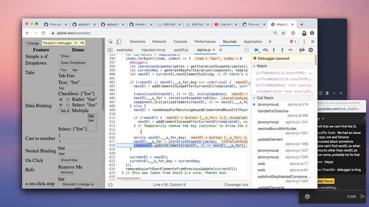Image resolution: width=369 pixels, height=207 pixels.
Task: Close the alpine.js file tab
Action: [214, 50]
